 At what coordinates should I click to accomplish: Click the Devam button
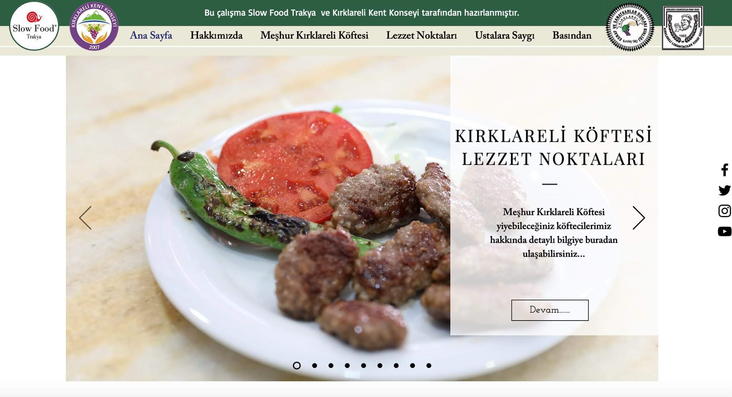550,310
